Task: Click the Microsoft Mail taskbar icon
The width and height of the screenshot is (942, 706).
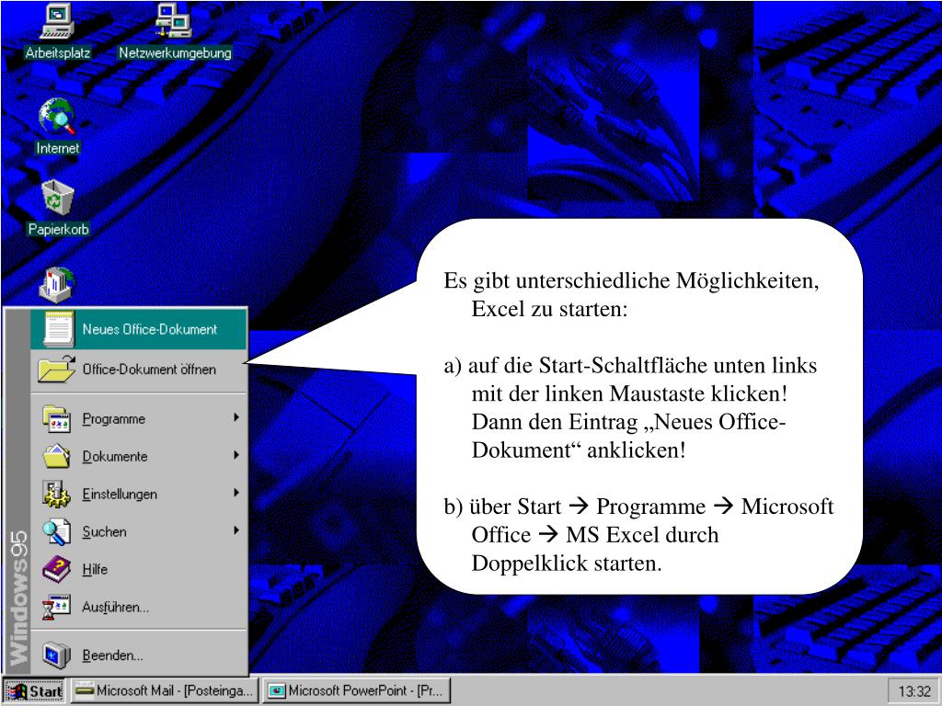Action: click(x=85, y=691)
